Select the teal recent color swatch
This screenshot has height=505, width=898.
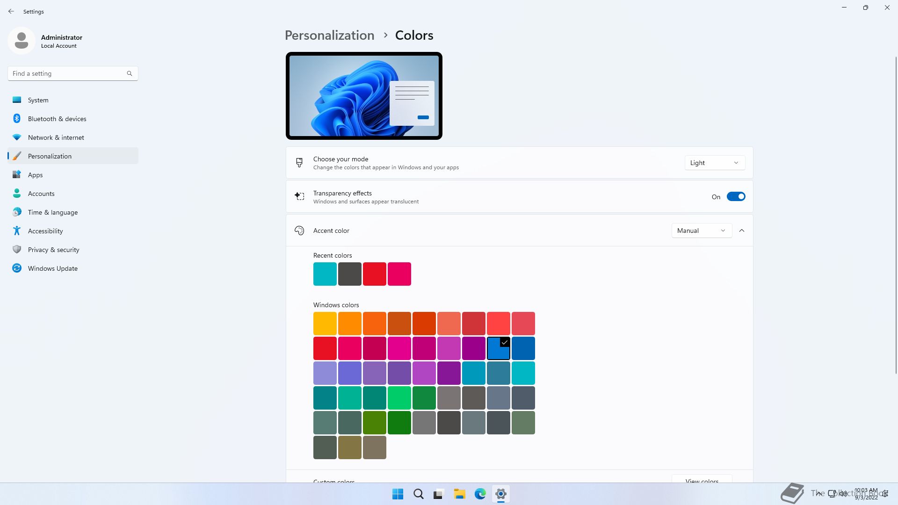point(325,274)
